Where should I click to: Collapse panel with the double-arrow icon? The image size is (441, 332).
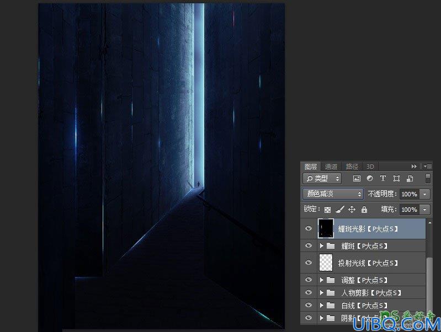pyautogui.click(x=414, y=167)
